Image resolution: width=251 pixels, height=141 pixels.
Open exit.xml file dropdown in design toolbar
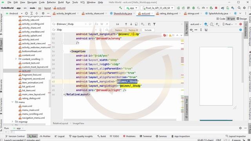tap(196, 24)
